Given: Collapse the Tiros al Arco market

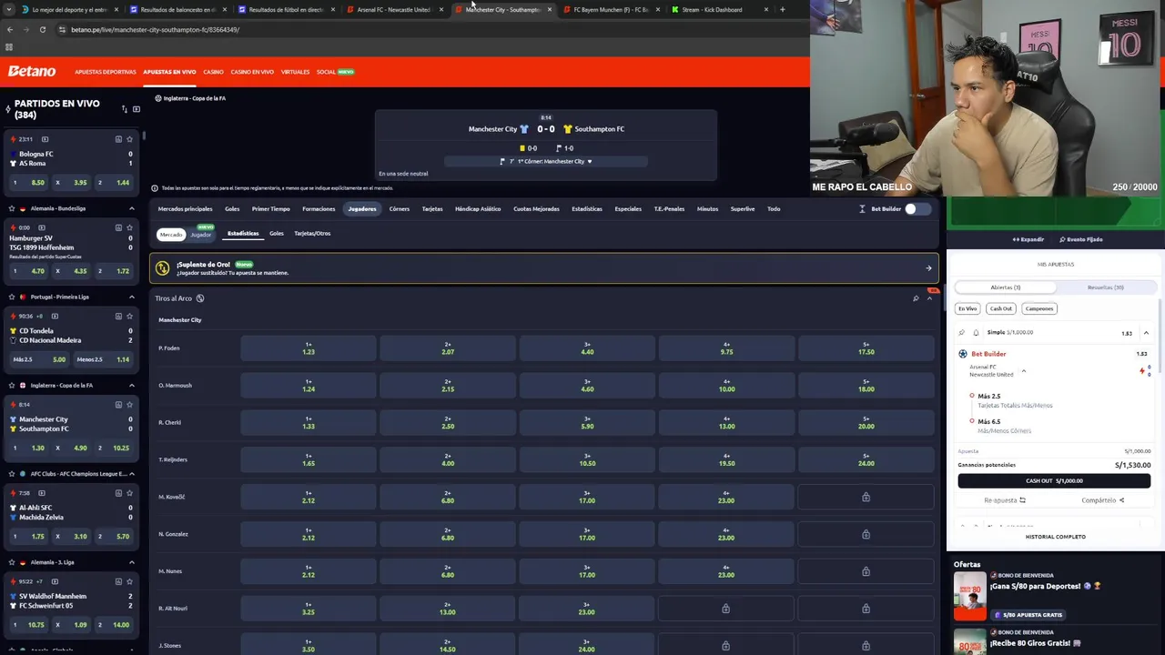Looking at the screenshot, I should (929, 298).
